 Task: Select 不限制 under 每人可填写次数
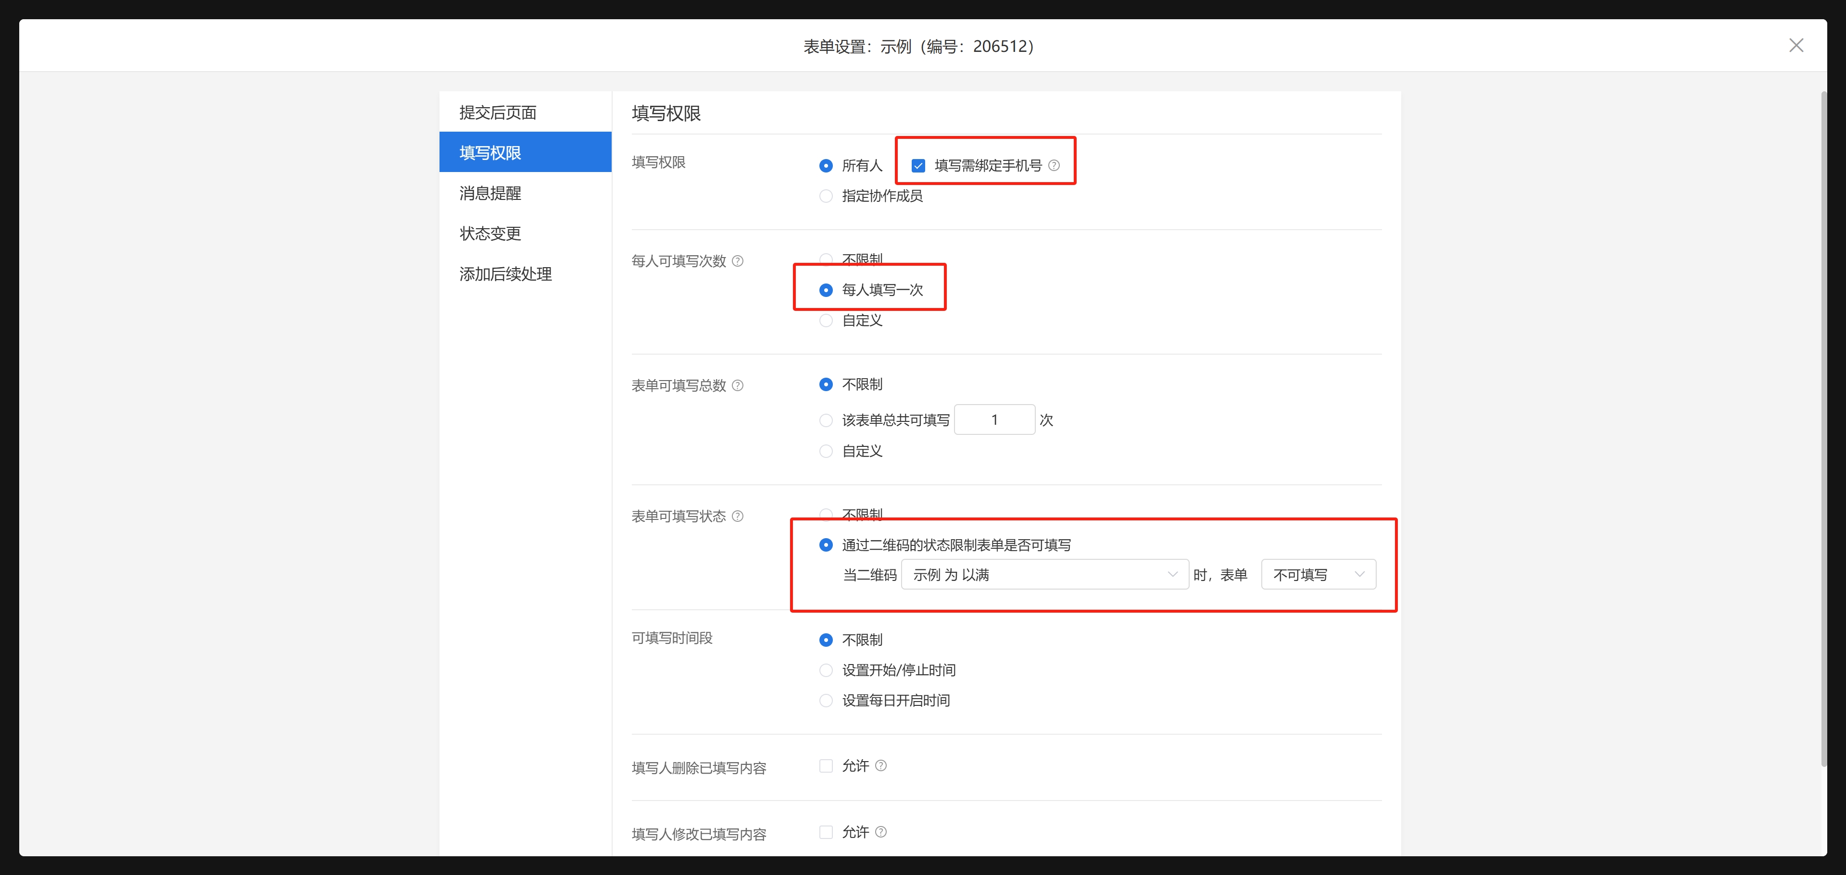point(826,259)
